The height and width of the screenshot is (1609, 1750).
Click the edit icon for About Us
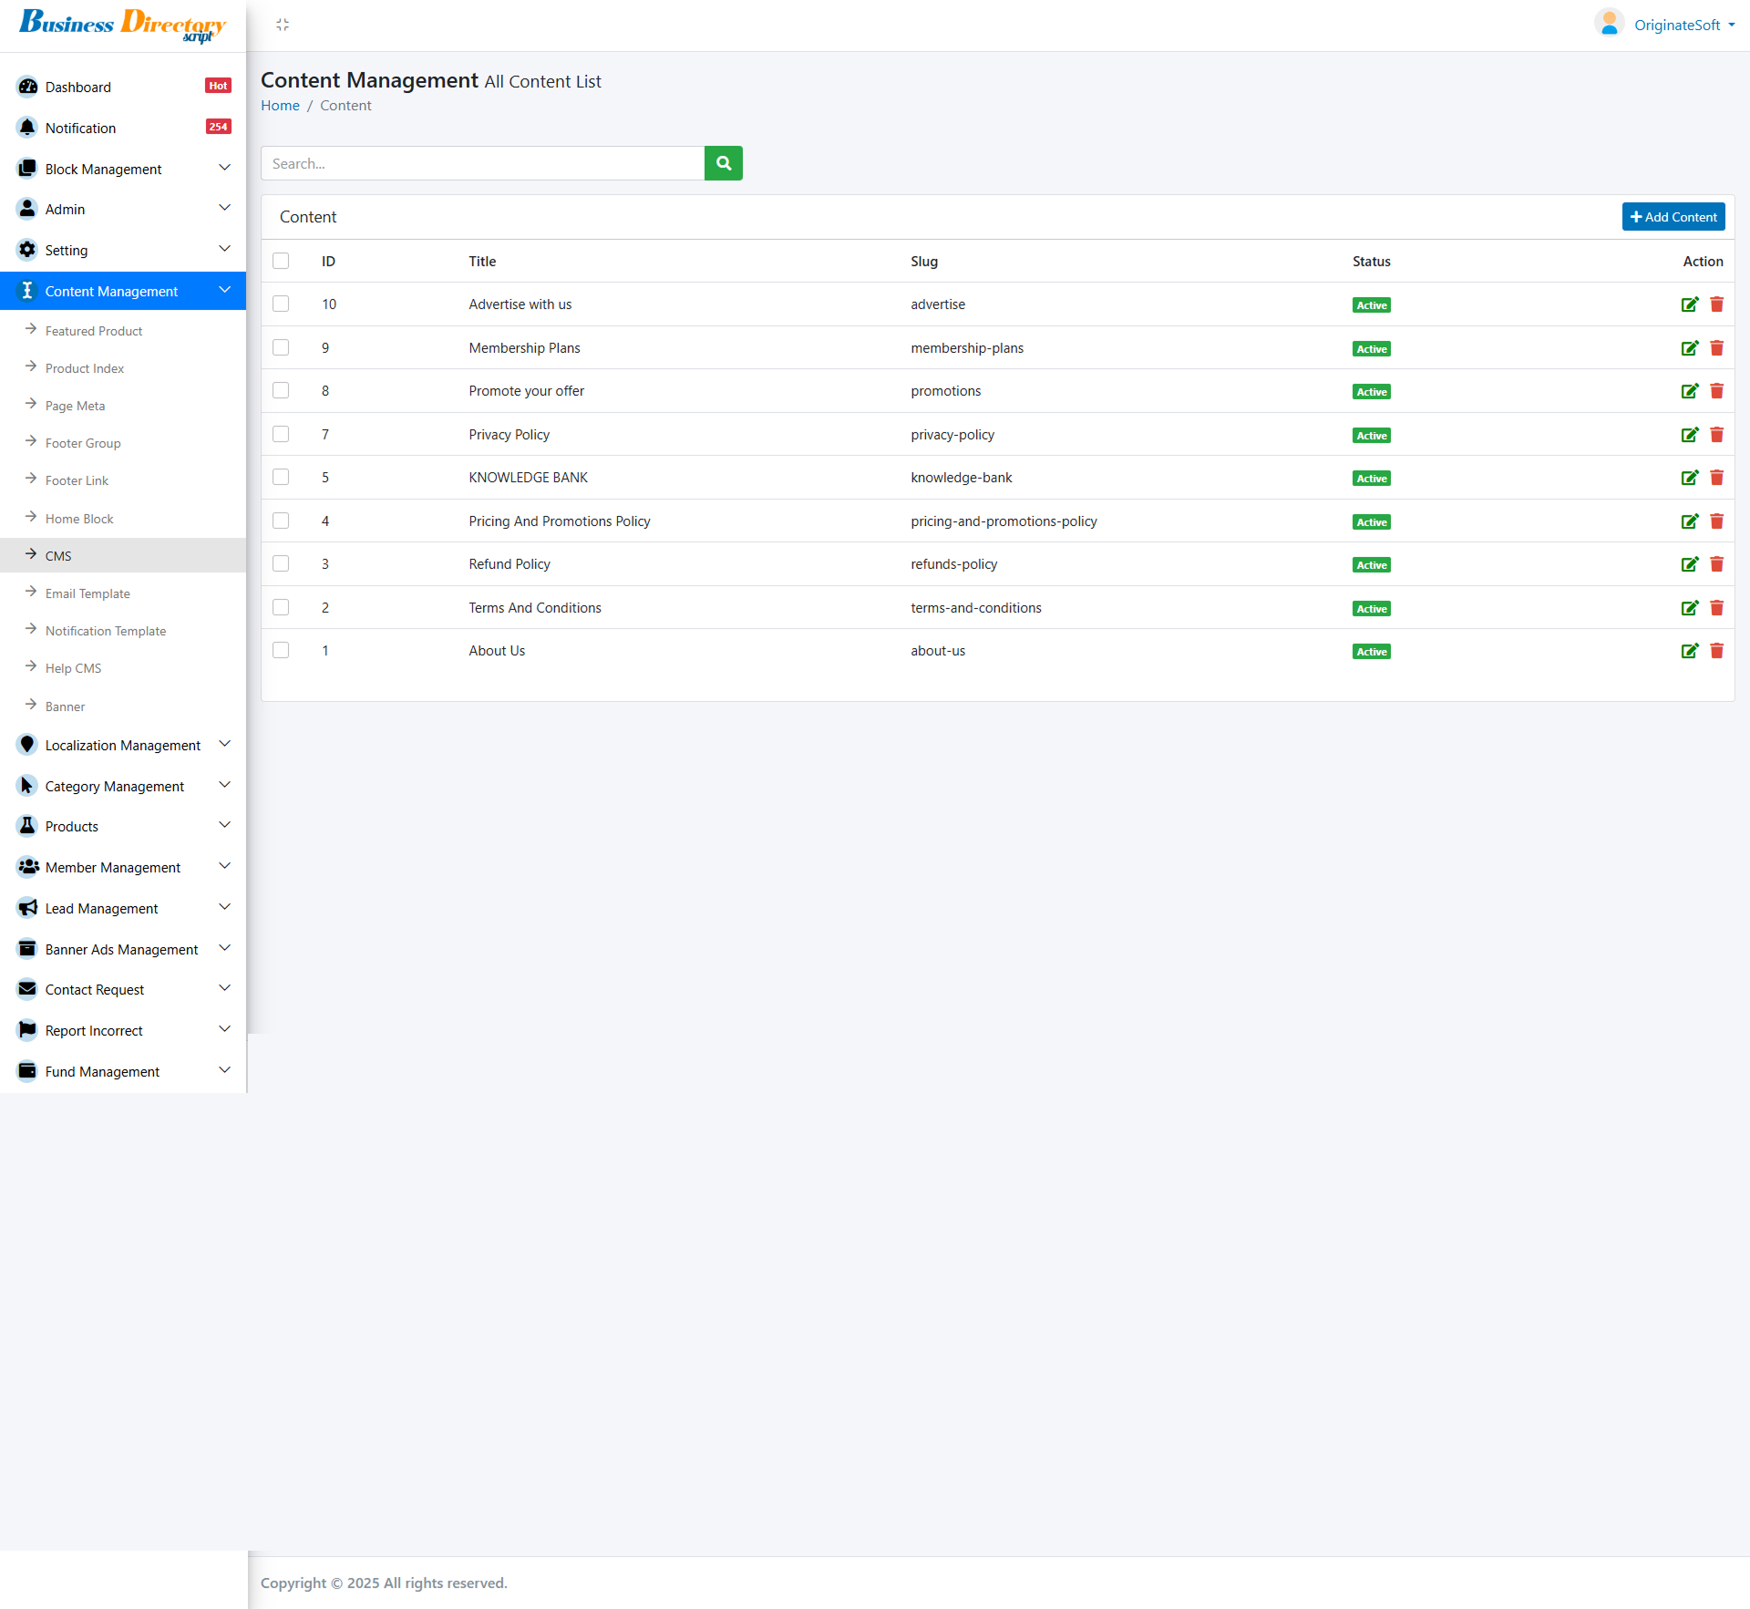coord(1689,651)
